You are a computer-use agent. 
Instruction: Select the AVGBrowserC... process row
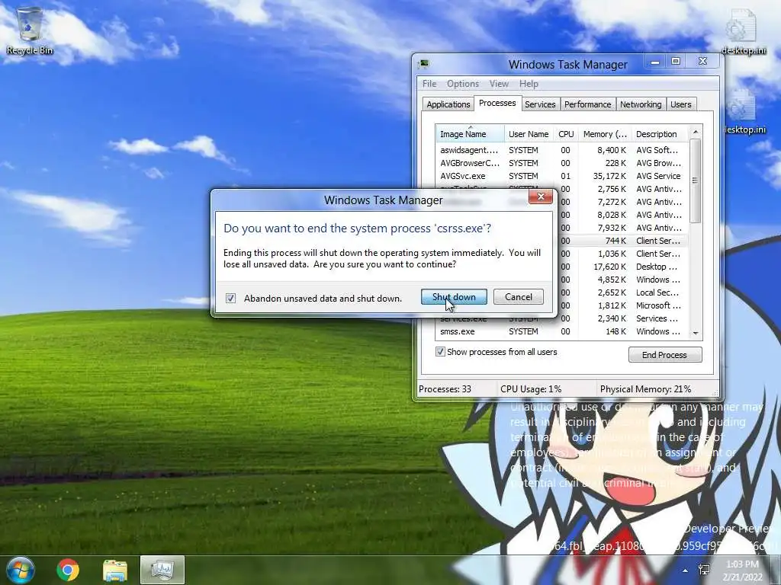(x=562, y=163)
